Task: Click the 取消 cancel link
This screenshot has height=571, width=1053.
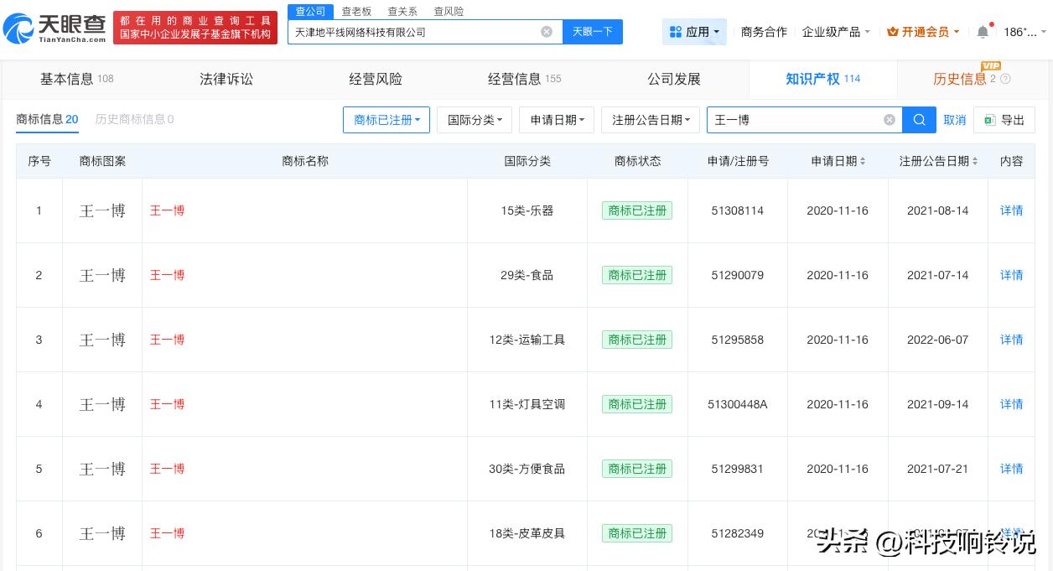Action: [955, 120]
